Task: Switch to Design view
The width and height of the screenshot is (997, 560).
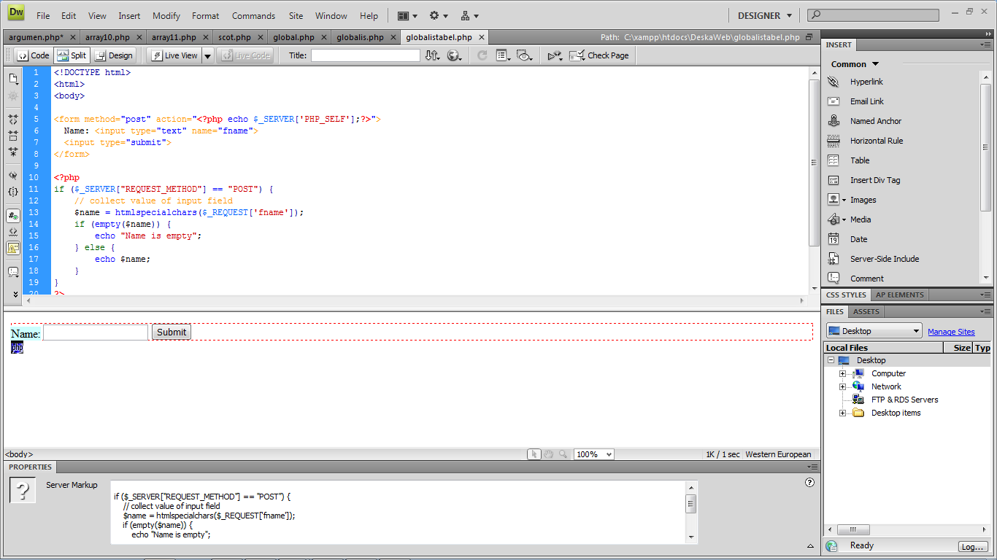Action: (x=114, y=55)
